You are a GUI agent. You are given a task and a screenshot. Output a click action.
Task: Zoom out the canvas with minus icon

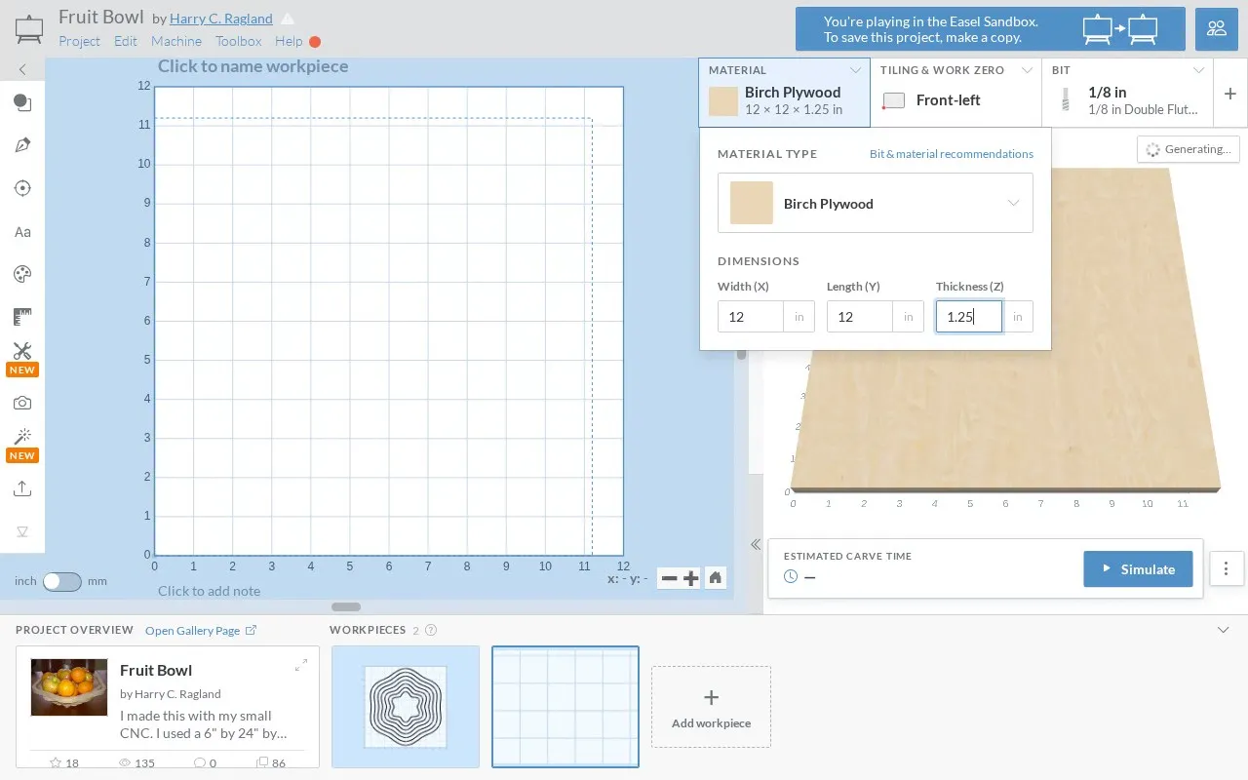click(x=669, y=578)
